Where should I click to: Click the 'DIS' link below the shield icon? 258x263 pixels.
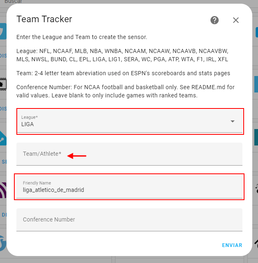pyautogui.click(x=3, y=55)
